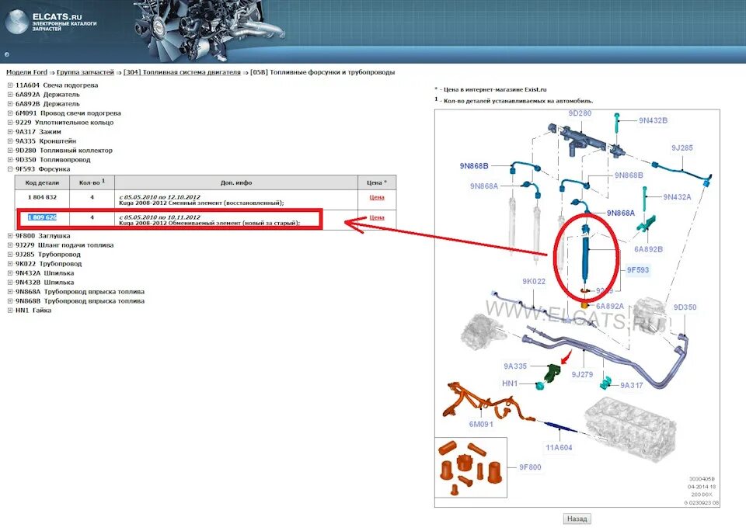Click the 11A604 label in diagram
746x531 pixels.
[x=559, y=447]
